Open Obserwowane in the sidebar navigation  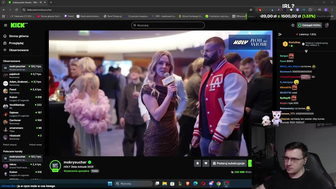tap(19, 50)
